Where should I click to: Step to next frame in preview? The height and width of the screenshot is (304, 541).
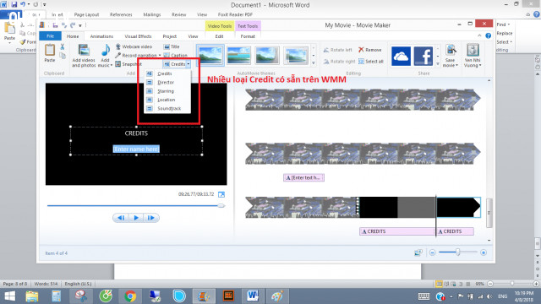click(150, 218)
